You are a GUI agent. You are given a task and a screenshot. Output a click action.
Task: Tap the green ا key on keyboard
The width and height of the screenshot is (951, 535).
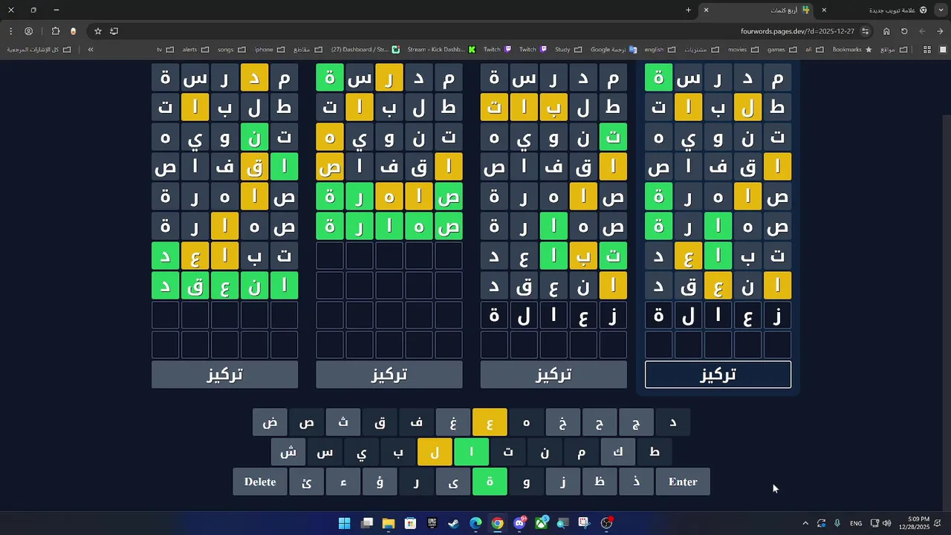point(471,453)
